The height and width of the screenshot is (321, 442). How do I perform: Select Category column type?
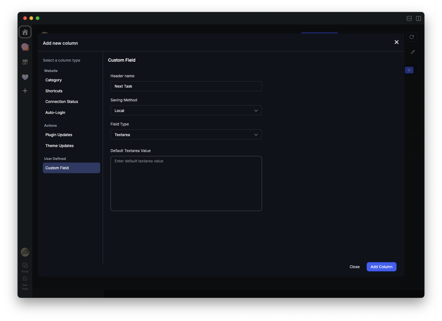pos(54,80)
